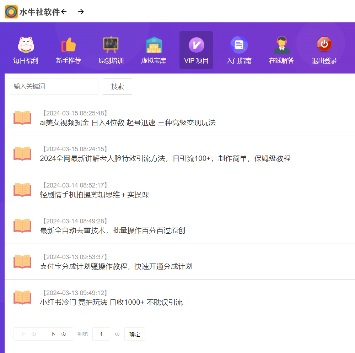Open 小红书冷门 竞拍玩法 article
355x353 pixels.
[111, 302]
